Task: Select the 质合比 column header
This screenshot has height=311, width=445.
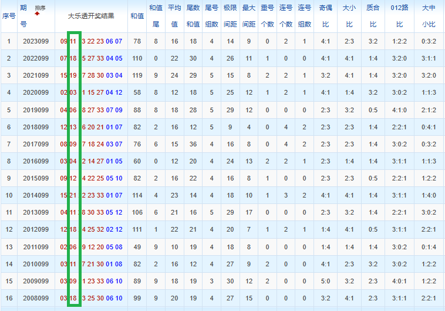Action: coord(373,16)
